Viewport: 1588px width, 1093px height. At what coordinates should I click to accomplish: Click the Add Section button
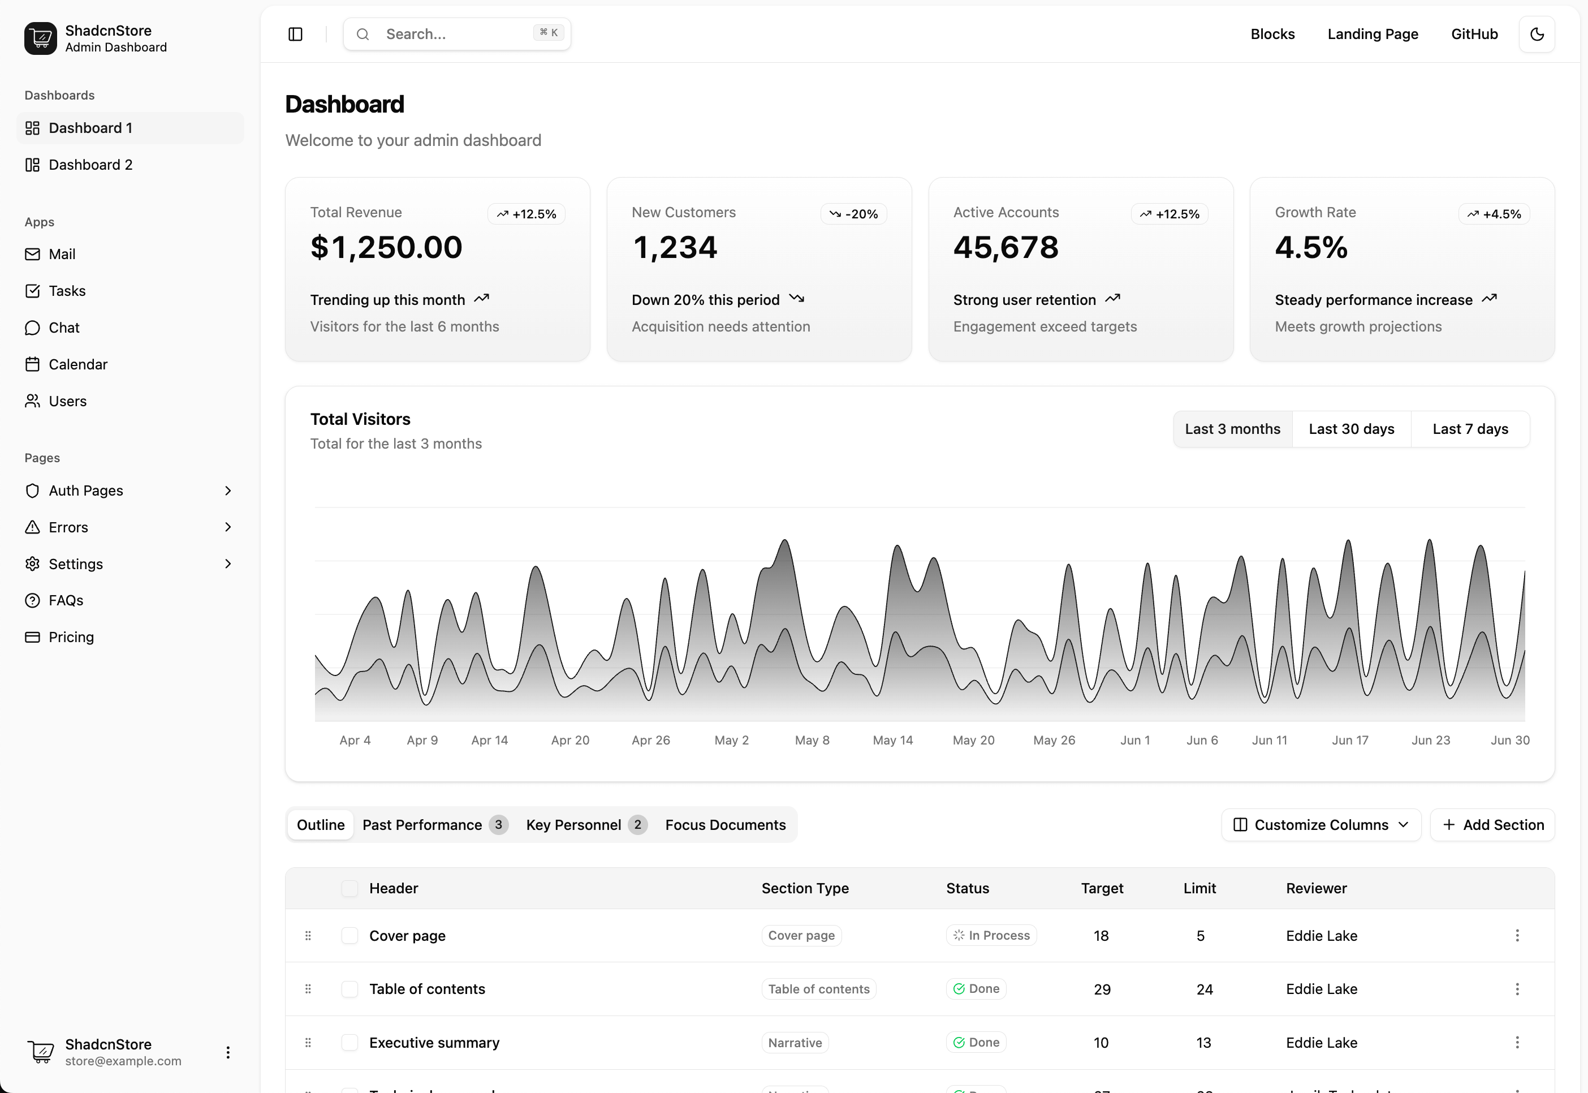[1493, 824]
